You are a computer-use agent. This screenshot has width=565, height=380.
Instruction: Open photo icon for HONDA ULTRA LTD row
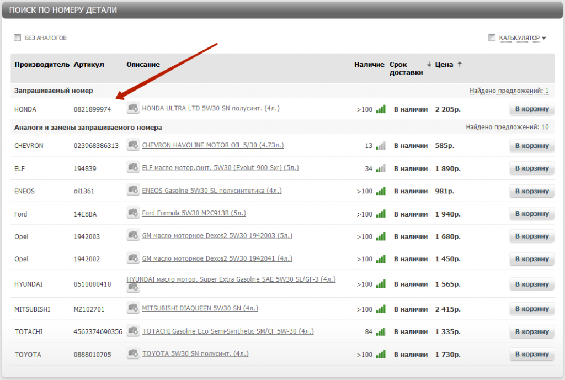tap(133, 108)
